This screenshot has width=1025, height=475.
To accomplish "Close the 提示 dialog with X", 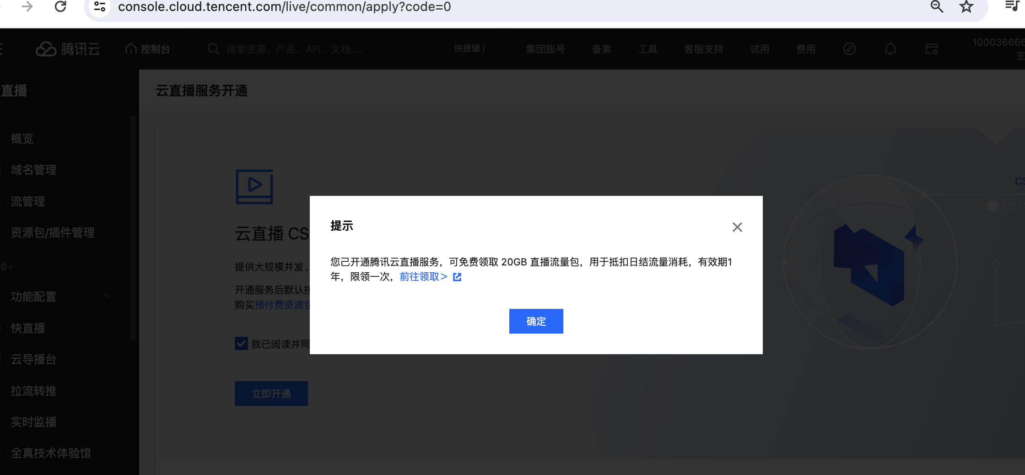I will click(737, 227).
